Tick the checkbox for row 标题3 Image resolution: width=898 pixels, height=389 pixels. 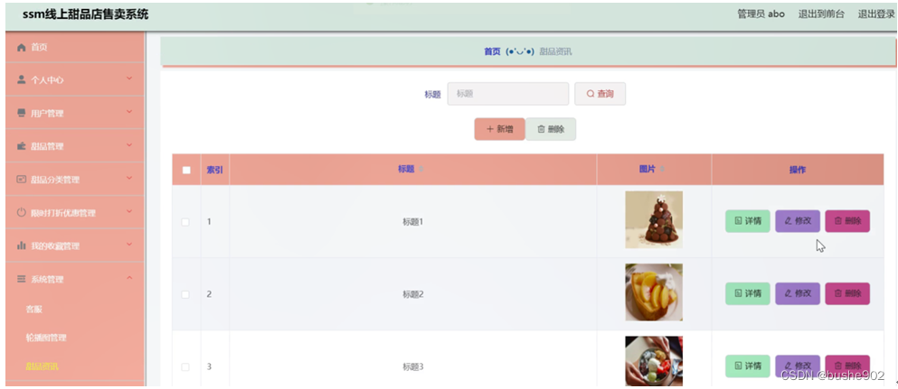[185, 366]
